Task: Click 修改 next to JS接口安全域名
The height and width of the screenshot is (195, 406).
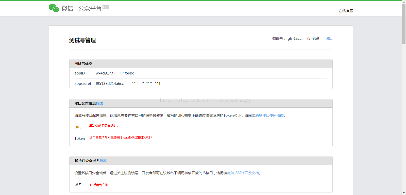Action: click(103, 161)
